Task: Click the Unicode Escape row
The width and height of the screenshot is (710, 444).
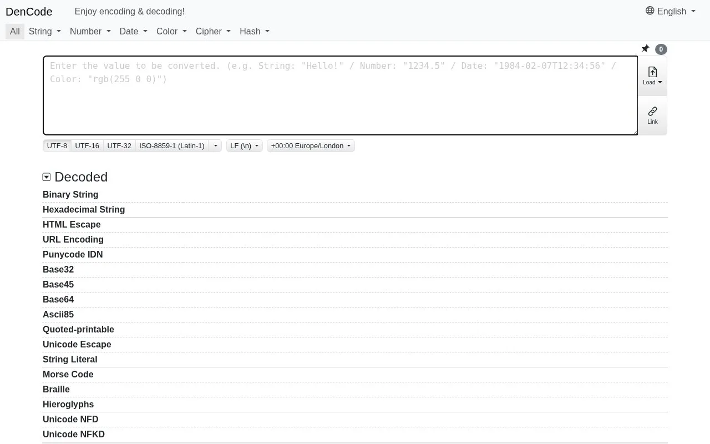Action: [x=355, y=345]
